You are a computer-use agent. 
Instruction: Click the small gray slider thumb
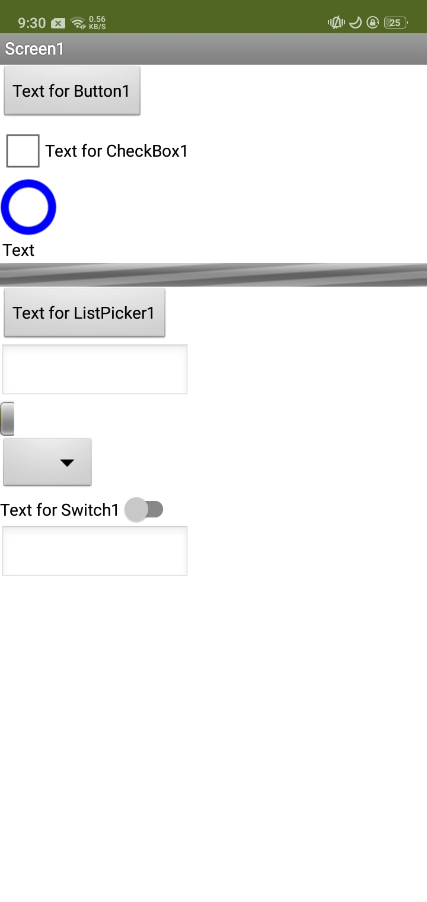pyautogui.click(x=7, y=418)
